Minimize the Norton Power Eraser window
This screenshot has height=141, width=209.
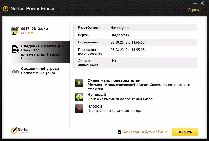tap(195, 4)
